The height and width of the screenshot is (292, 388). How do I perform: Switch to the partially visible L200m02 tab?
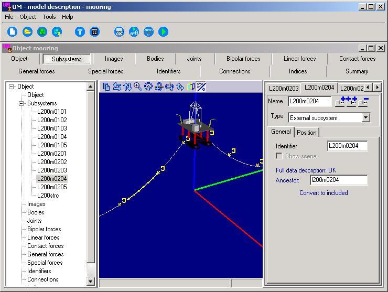(351, 89)
